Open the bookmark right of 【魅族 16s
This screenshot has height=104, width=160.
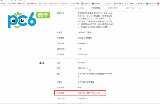(151, 3)
